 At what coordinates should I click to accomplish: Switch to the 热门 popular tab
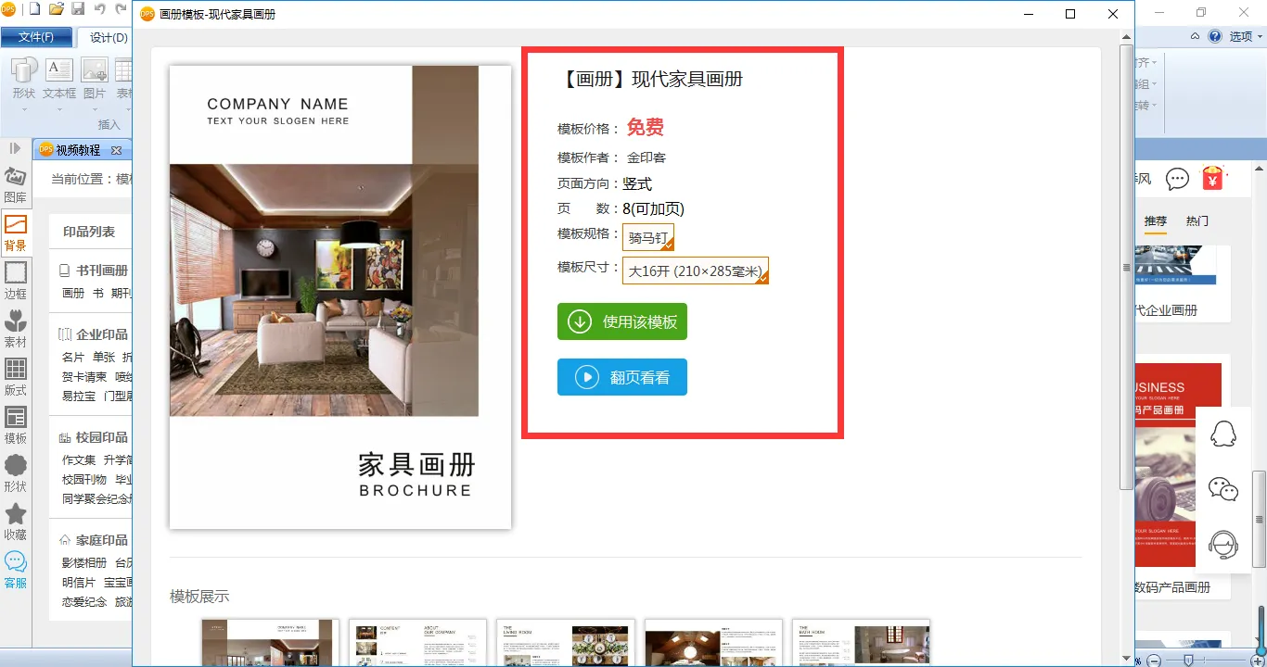tap(1197, 221)
